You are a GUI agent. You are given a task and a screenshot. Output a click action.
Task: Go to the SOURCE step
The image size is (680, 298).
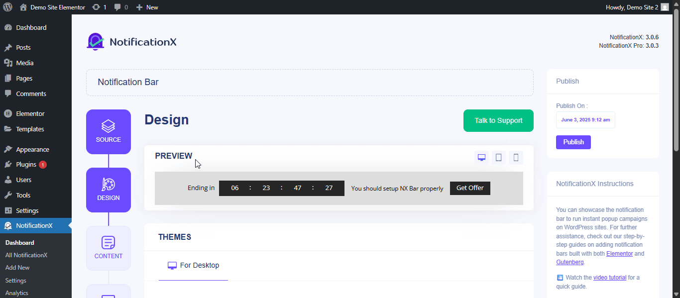109,132
